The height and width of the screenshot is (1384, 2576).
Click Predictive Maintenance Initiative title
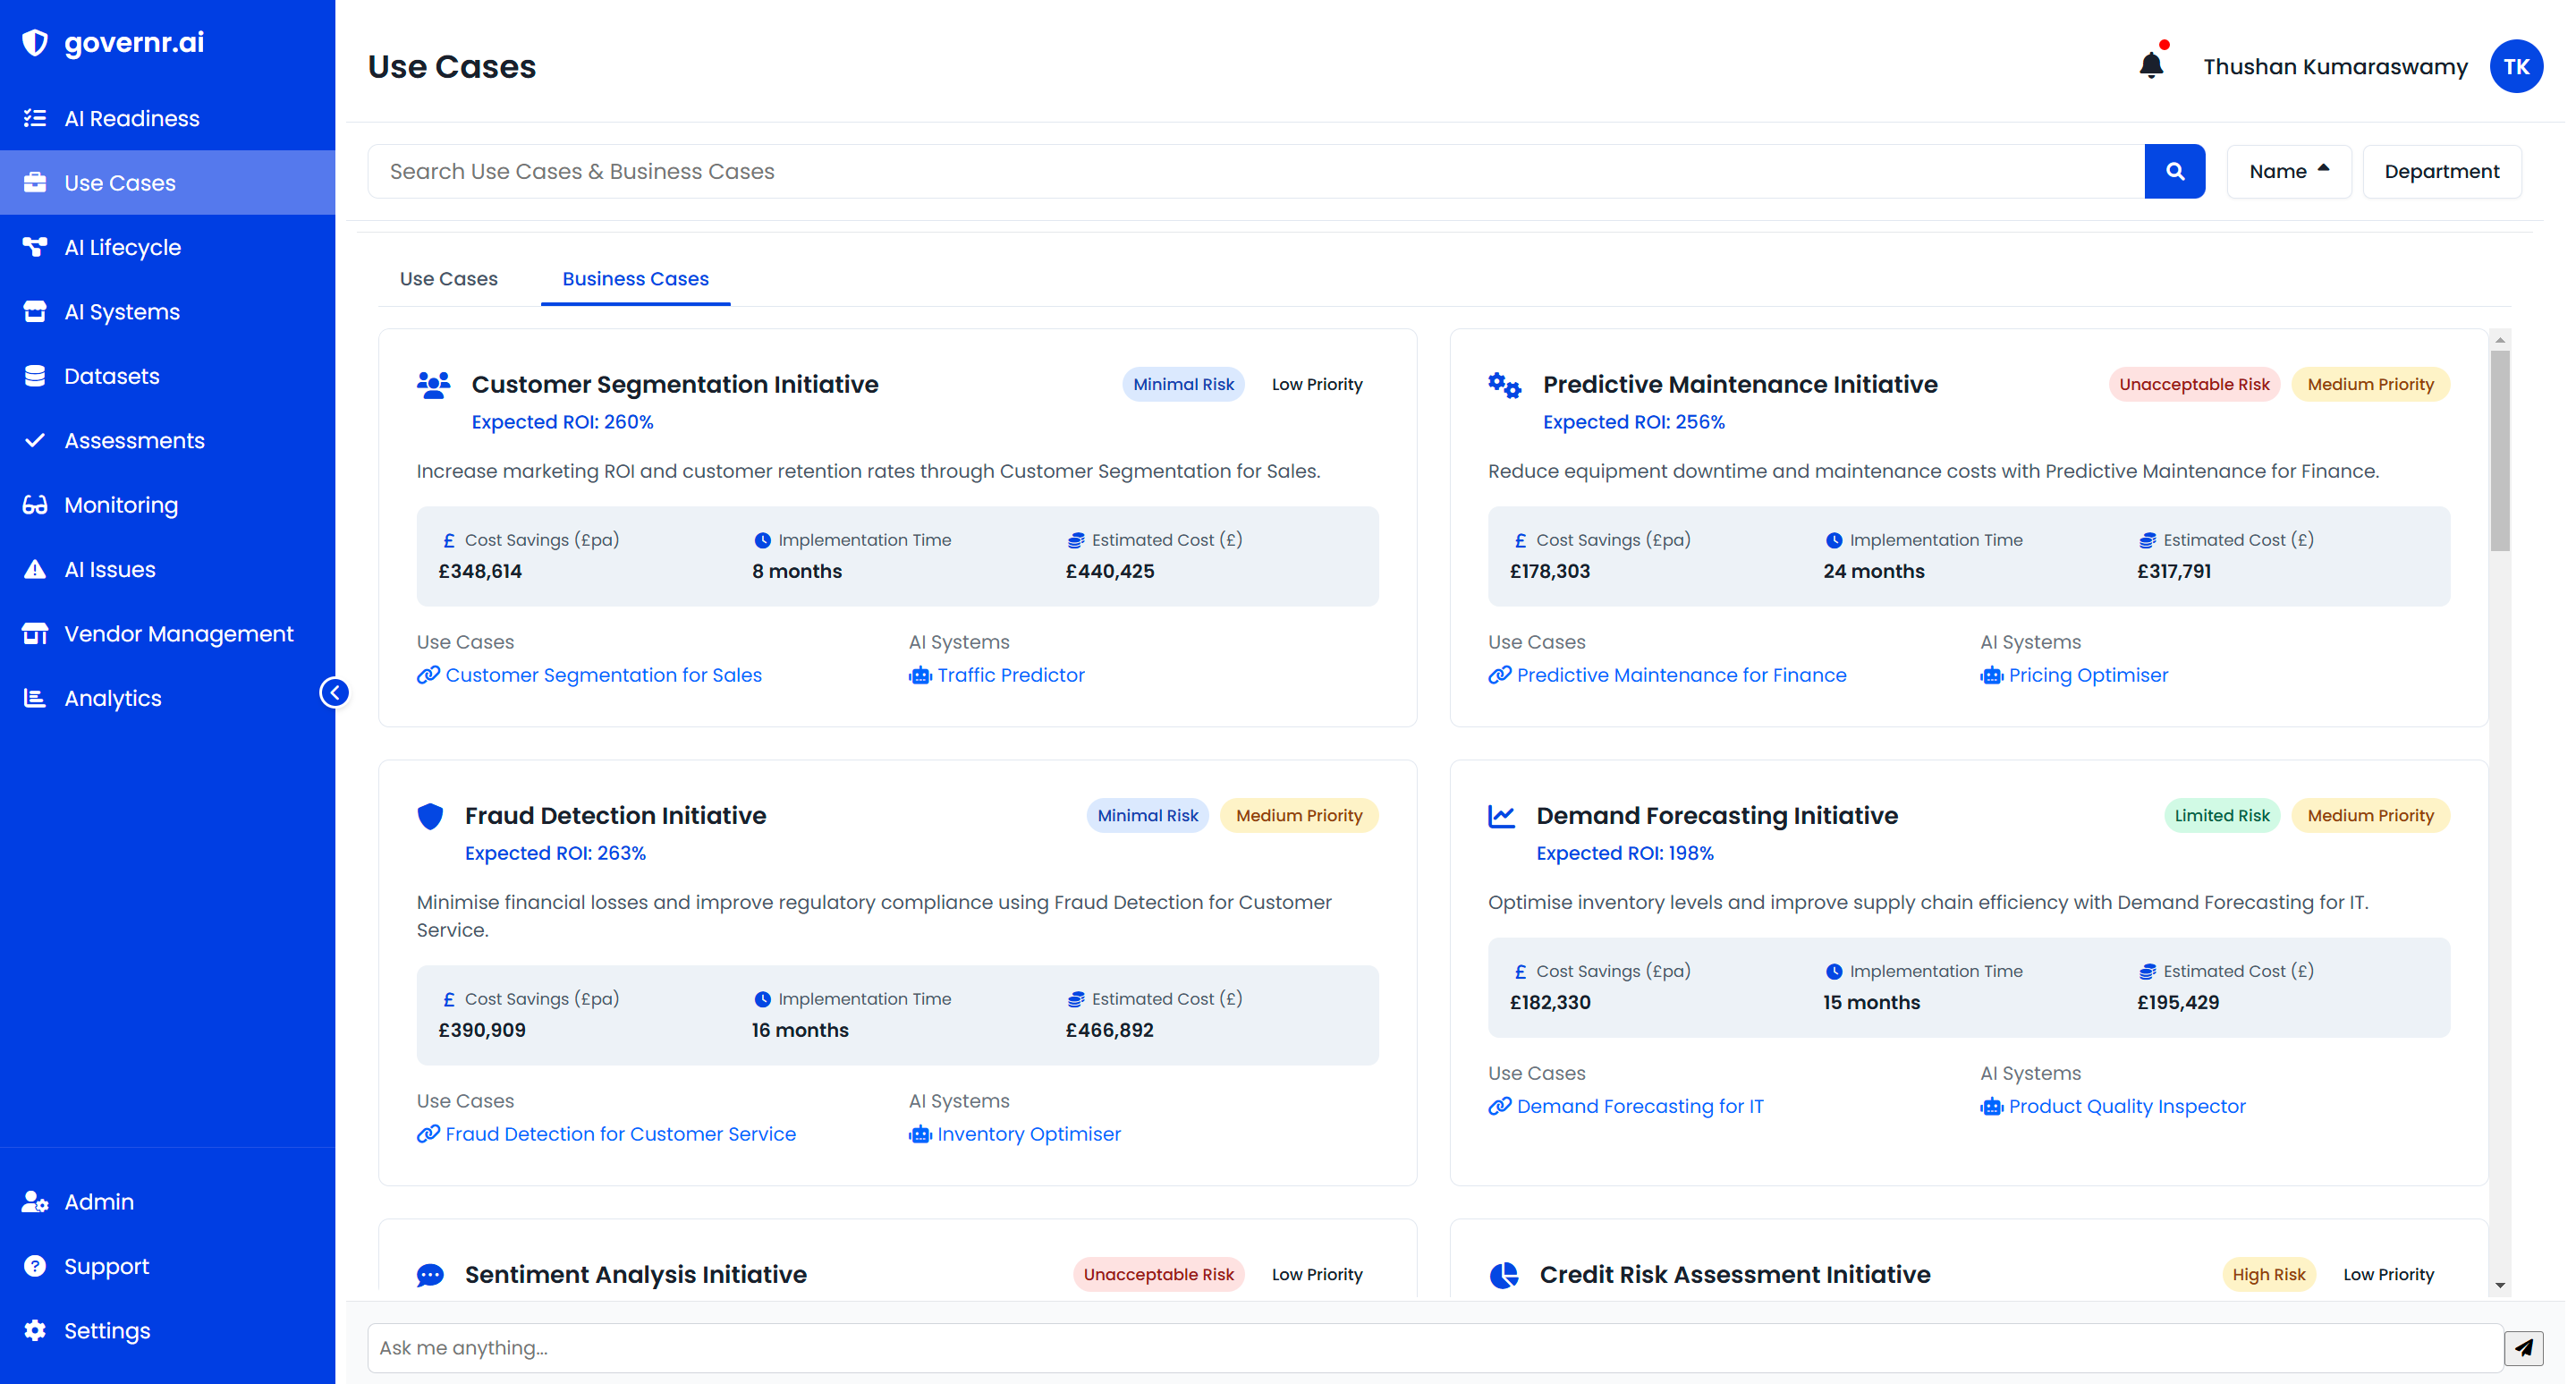1740,385
